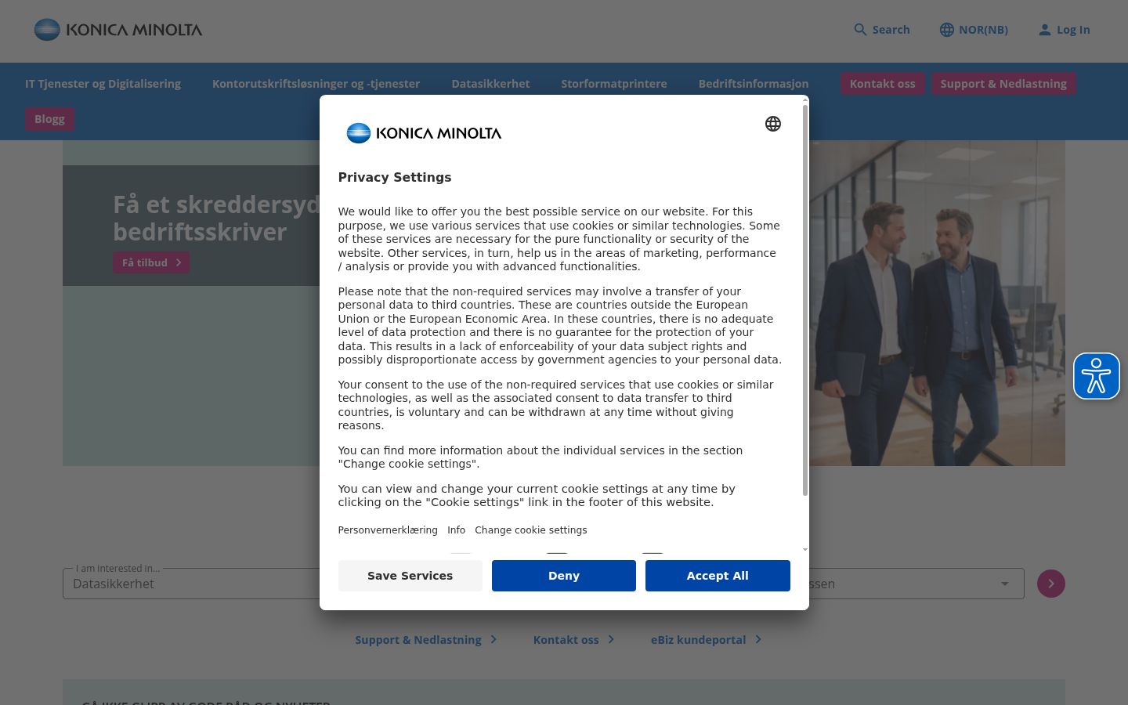Click the hero image of two businessmen

[937, 303]
